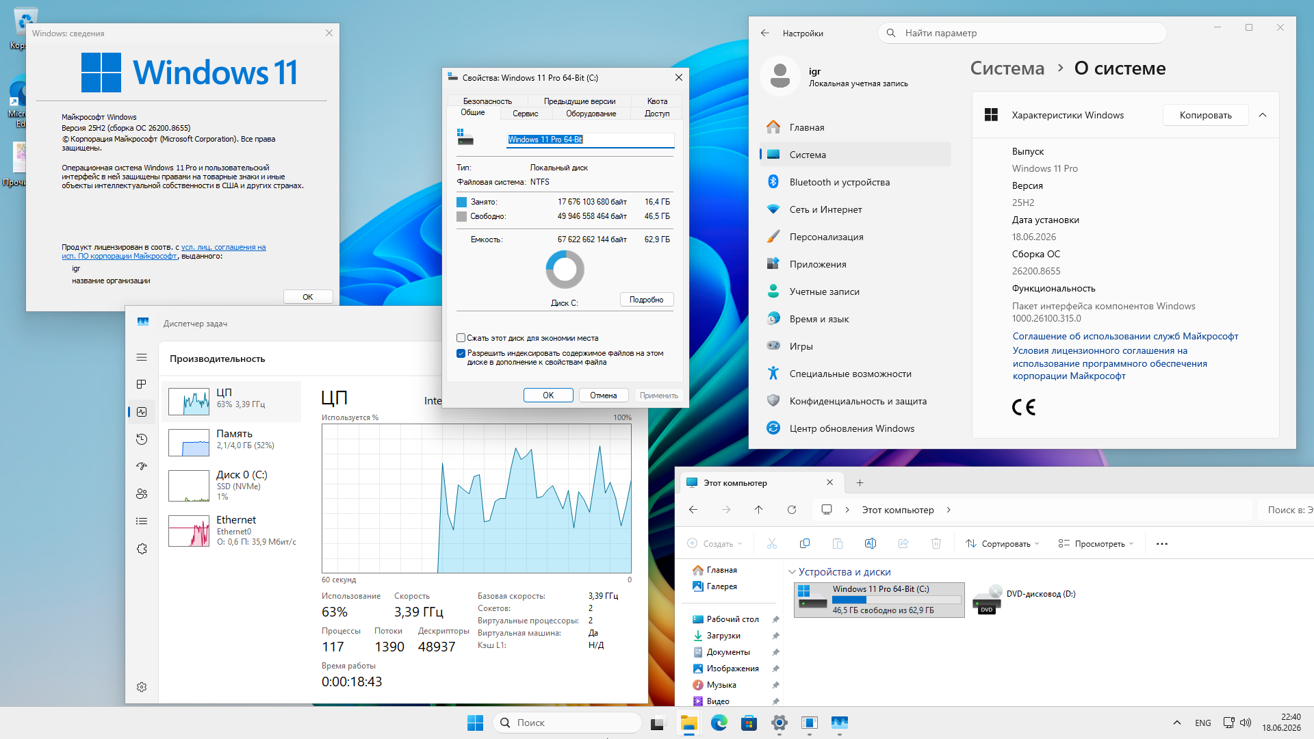Screen dimensions: 1314x739
Task: Click Copy icon in Explorer toolbar
Action: click(x=805, y=543)
